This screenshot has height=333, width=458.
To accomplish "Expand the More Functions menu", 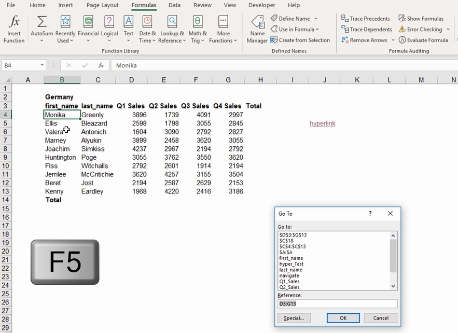I will (223, 29).
